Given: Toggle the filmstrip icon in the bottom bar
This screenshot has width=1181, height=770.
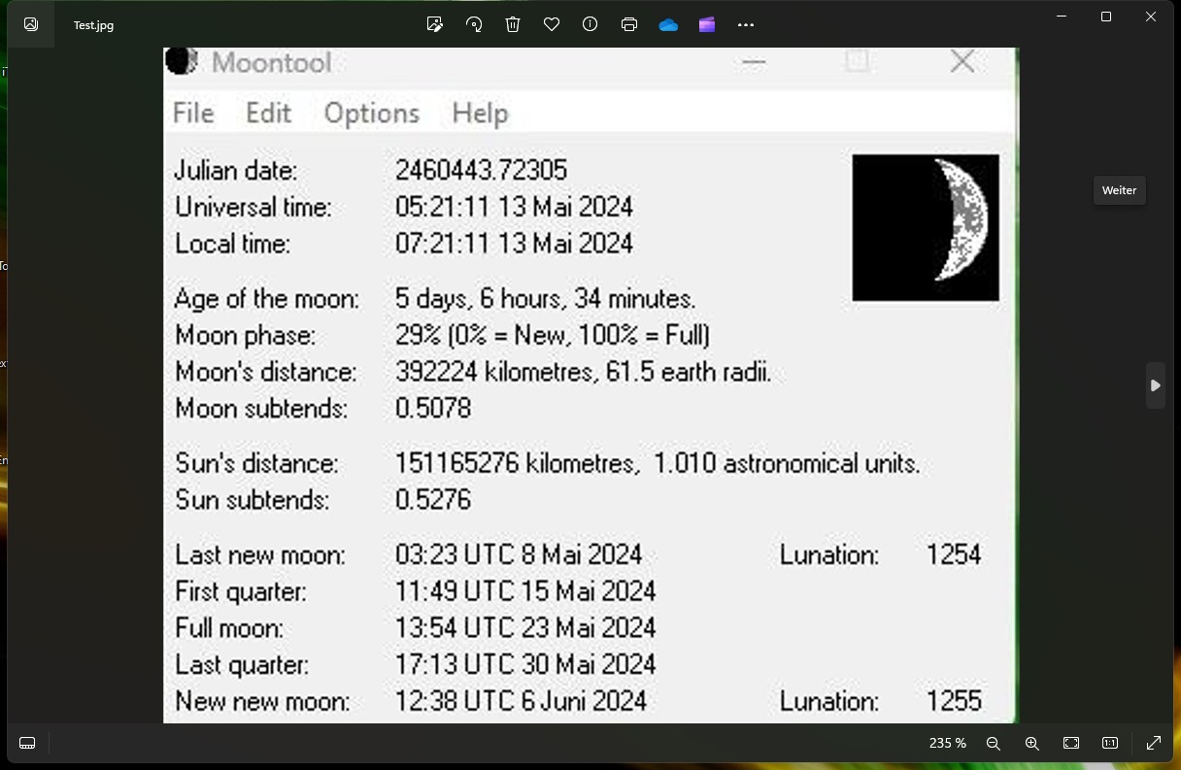Looking at the screenshot, I should (27, 743).
